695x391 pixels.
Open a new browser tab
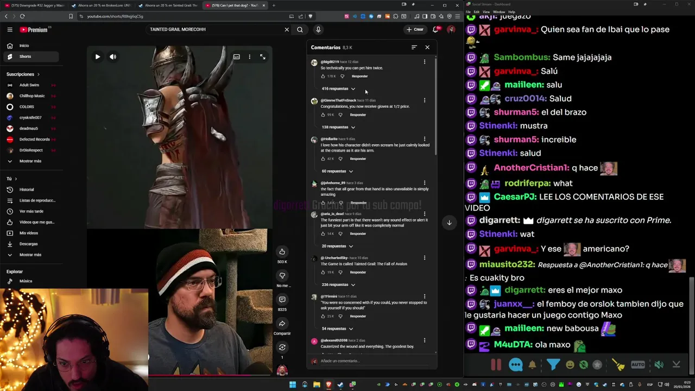click(x=274, y=5)
